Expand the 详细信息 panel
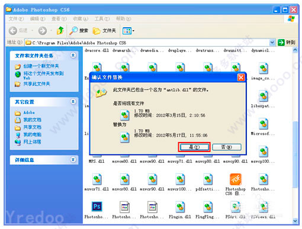The height and width of the screenshot is (229, 302). click(x=73, y=159)
